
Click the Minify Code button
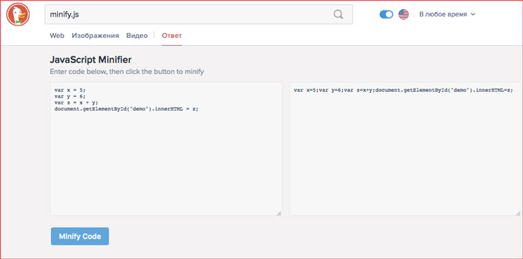(x=80, y=236)
